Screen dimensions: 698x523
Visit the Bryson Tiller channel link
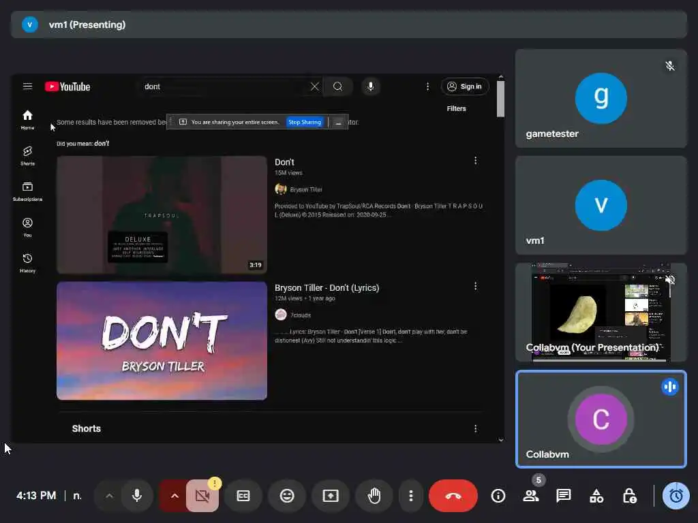tap(306, 189)
